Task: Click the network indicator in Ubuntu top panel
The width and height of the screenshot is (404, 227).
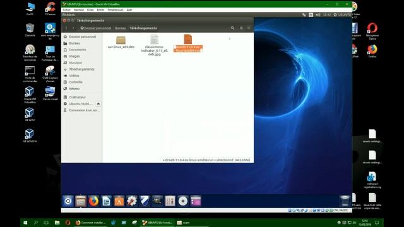Action: 304,15
